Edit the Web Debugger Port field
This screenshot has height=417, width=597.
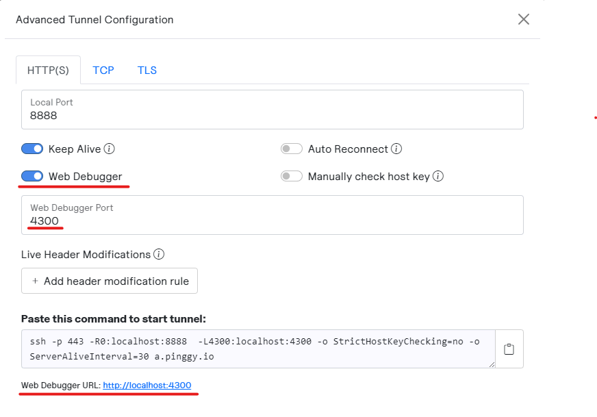(272, 215)
